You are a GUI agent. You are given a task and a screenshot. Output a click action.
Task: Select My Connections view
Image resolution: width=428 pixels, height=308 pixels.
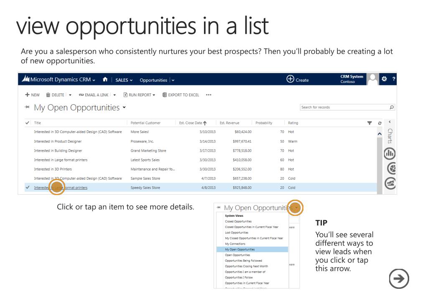pos(235,244)
